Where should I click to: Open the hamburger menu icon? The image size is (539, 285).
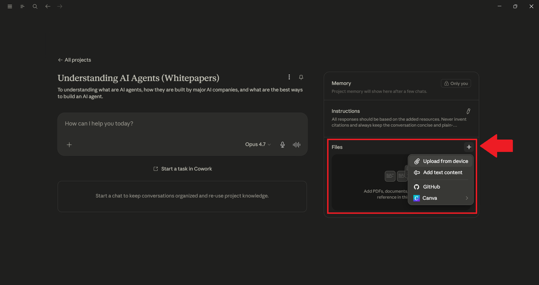[10, 6]
